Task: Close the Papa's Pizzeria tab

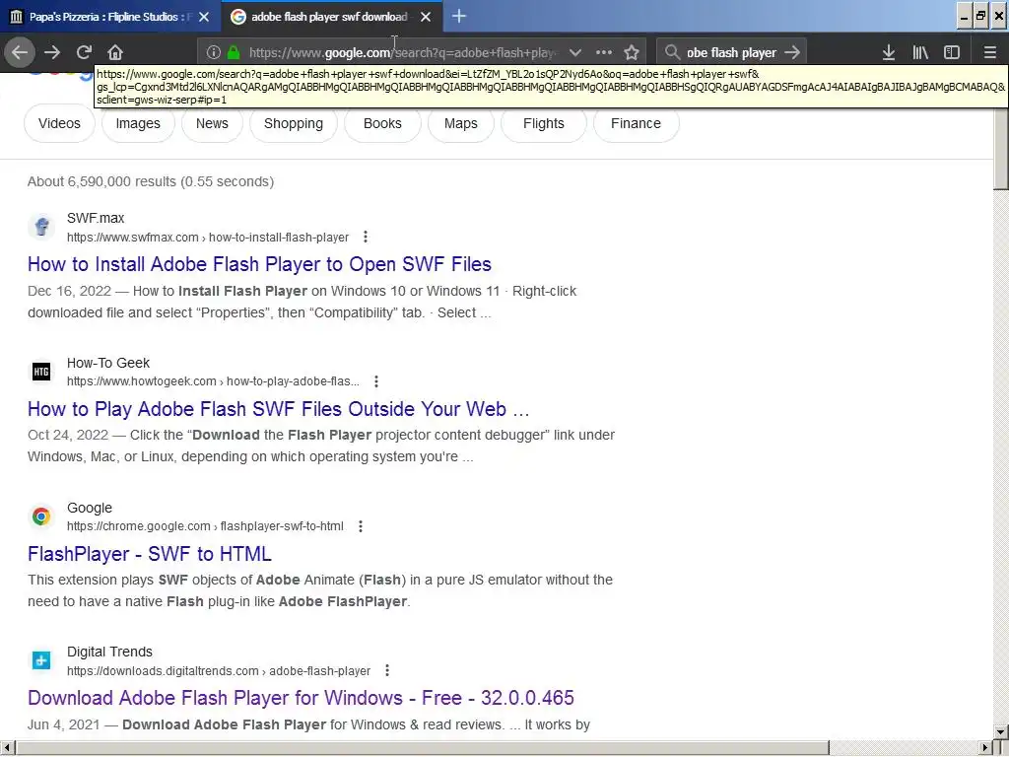Action: pyautogui.click(x=204, y=17)
